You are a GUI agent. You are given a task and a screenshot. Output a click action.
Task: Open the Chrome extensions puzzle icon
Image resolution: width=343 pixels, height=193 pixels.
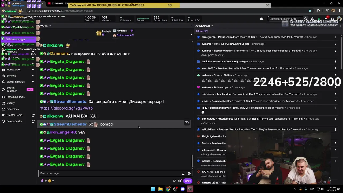click(x=318, y=11)
